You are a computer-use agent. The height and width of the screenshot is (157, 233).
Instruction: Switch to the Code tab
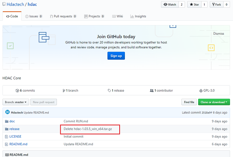[x=12, y=16]
